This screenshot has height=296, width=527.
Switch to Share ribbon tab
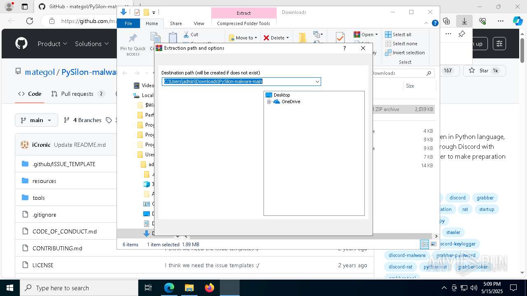click(176, 23)
